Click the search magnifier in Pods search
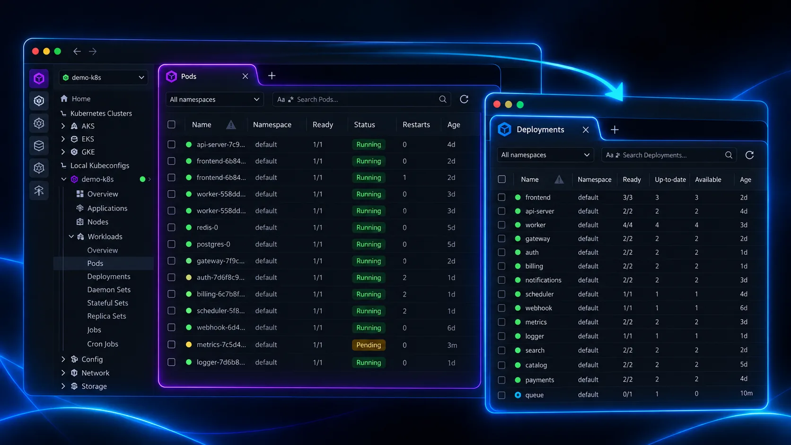Viewport: 791px width, 445px height. click(x=442, y=99)
